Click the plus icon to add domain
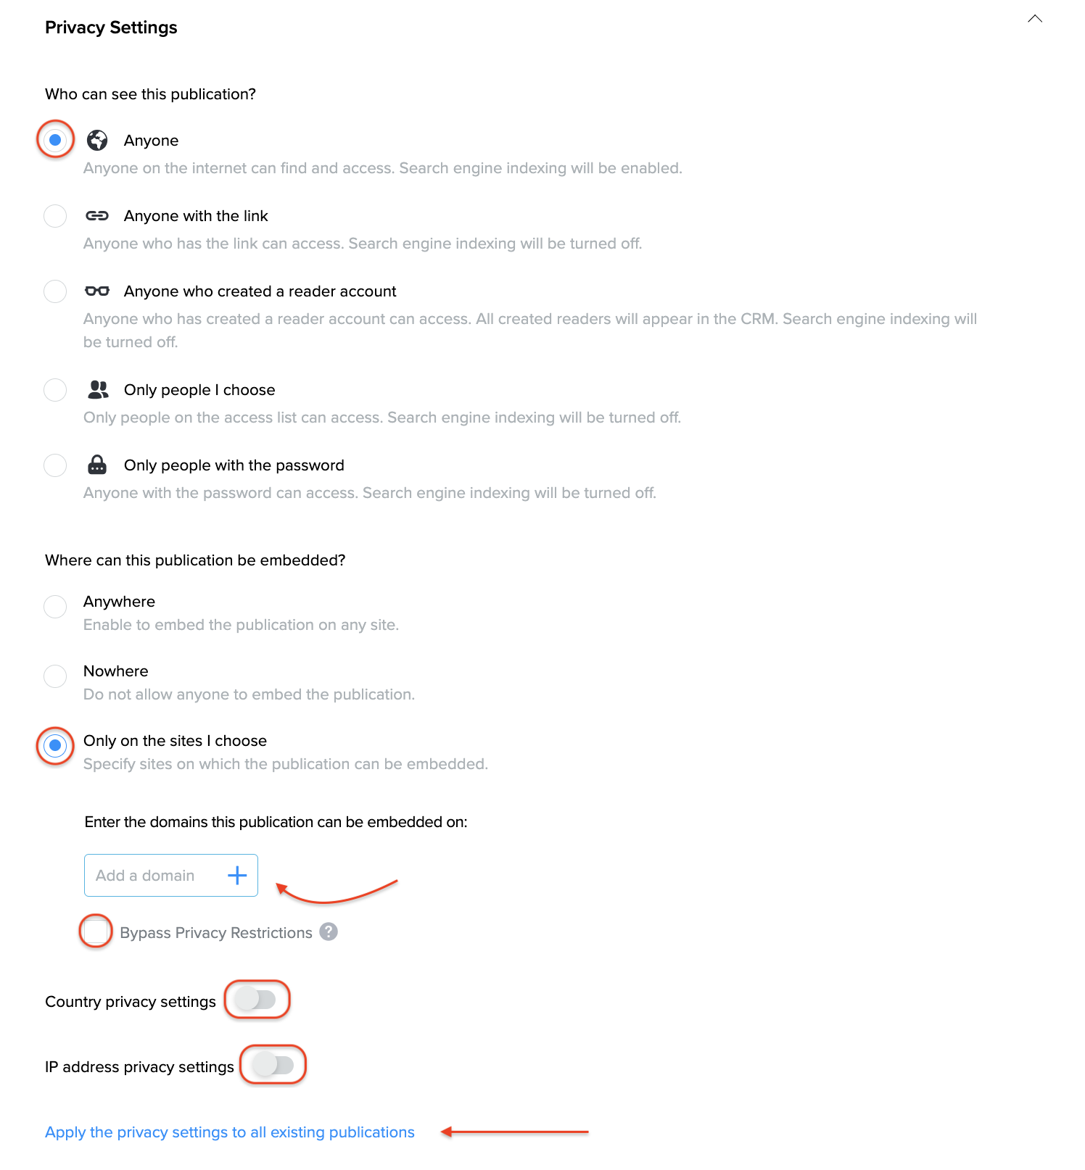 (237, 876)
